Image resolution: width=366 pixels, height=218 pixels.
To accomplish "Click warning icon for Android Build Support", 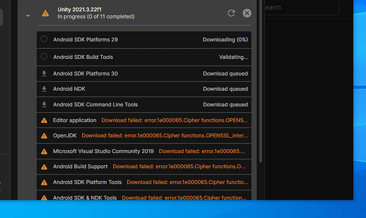I will (44, 167).
